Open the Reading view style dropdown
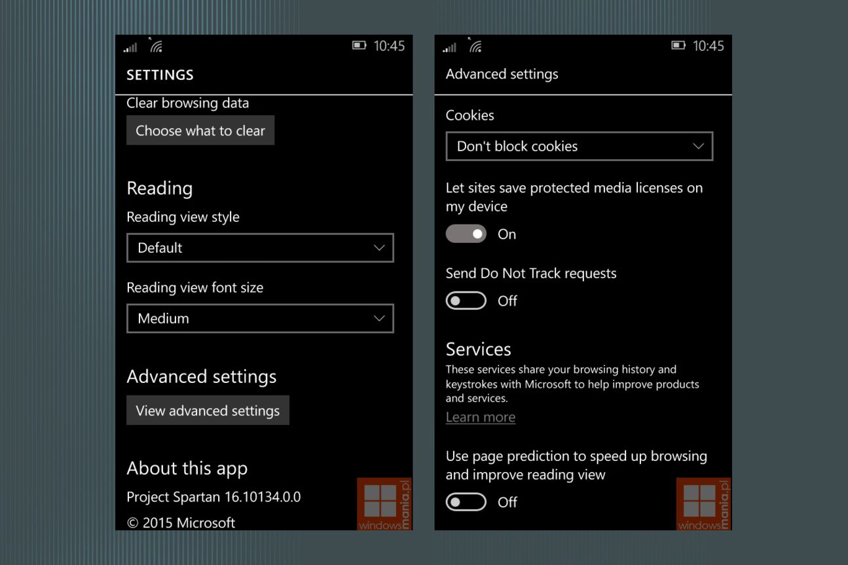The height and width of the screenshot is (565, 848). (260, 247)
